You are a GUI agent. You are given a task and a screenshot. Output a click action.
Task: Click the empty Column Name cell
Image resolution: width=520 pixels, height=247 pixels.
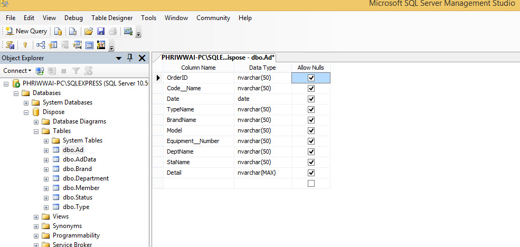(x=198, y=183)
